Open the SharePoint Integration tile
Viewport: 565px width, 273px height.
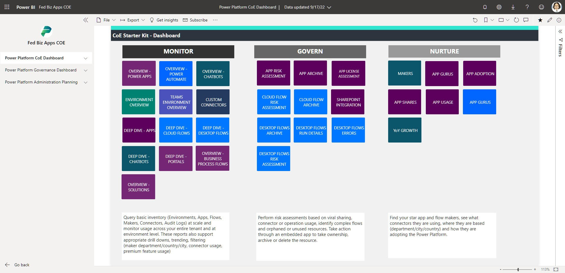(348, 102)
